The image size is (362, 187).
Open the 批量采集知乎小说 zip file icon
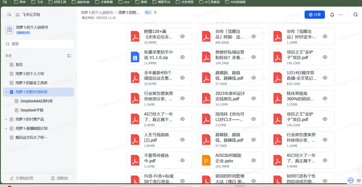pyautogui.click(x=135, y=57)
